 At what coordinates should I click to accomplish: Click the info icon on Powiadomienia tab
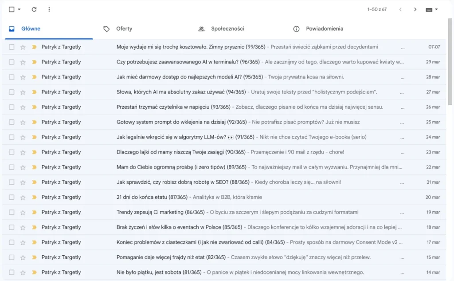[296, 28]
